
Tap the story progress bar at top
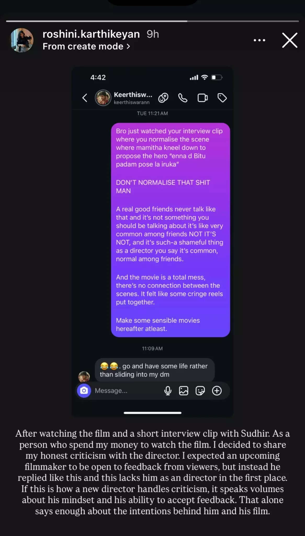152,21
